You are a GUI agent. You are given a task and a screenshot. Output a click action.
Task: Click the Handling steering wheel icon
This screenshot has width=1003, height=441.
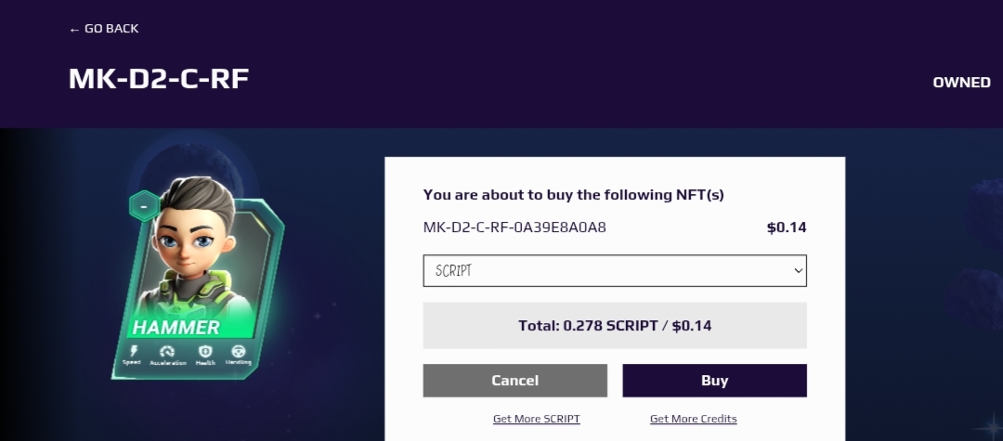(x=239, y=352)
